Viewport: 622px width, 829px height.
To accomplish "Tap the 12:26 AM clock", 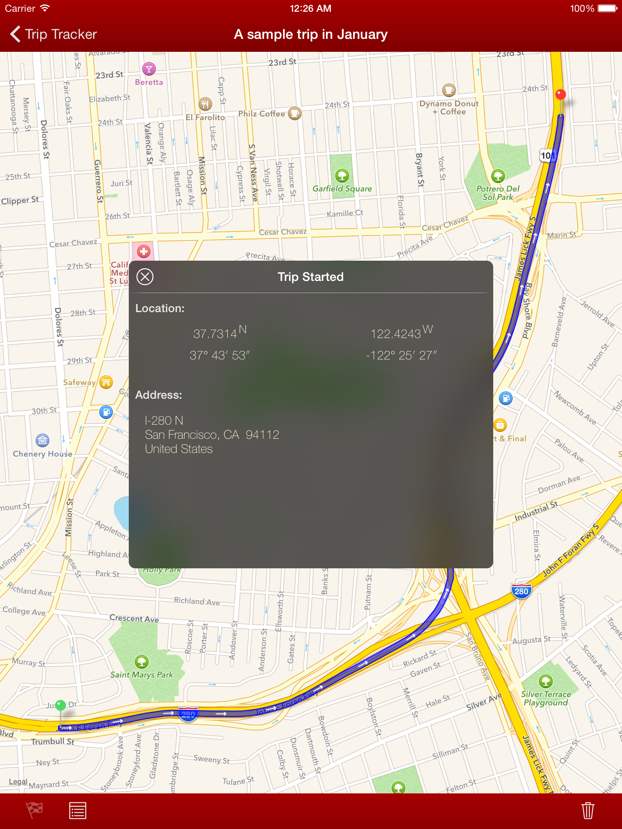I will (311, 8).
